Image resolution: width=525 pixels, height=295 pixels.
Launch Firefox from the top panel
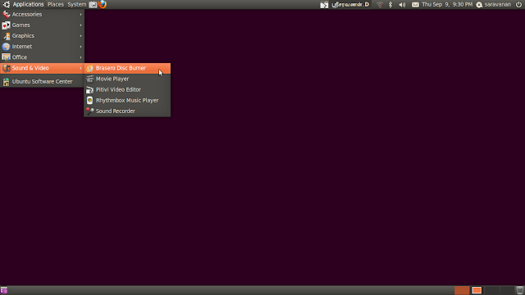coord(103,4)
